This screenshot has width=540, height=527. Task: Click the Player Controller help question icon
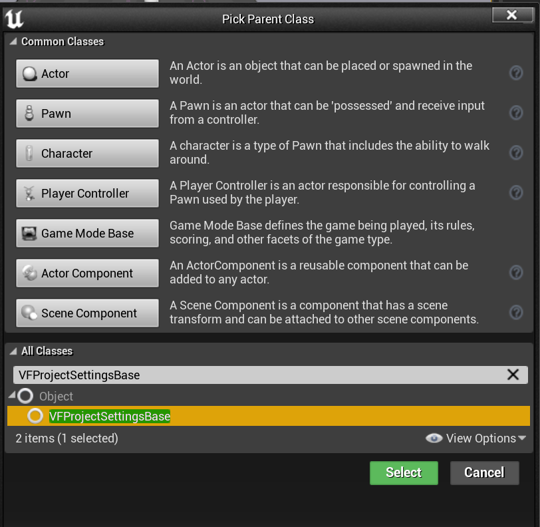pyautogui.click(x=515, y=193)
